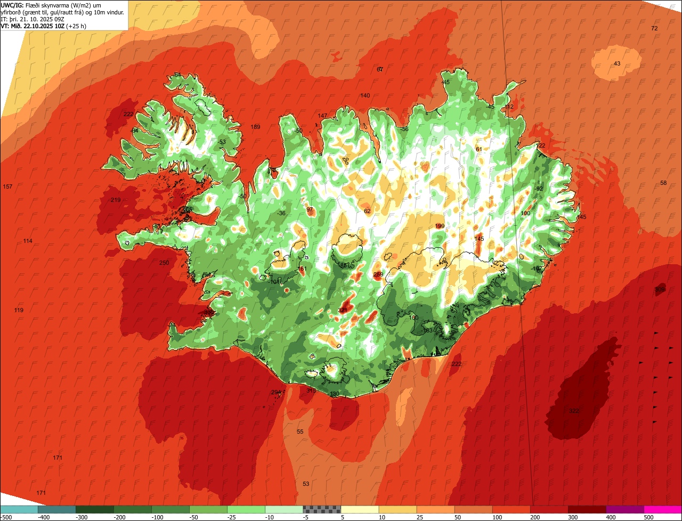Select the green swatch between -100 and -50

point(170,509)
